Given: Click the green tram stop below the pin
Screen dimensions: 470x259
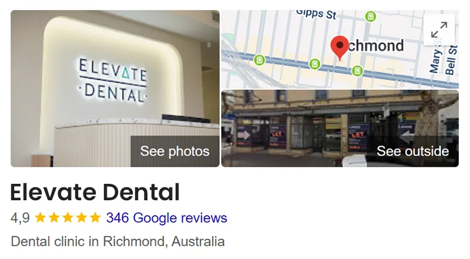Looking at the screenshot, I should pos(357,71).
